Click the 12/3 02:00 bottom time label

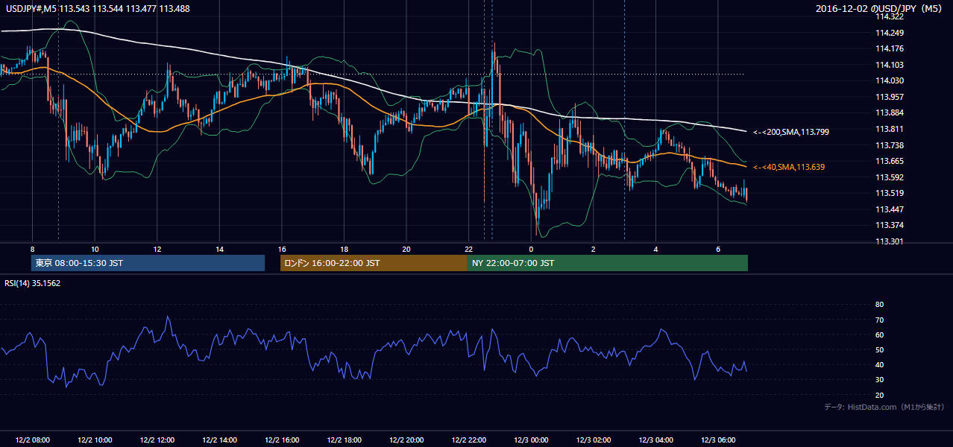click(x=593, y=440)
